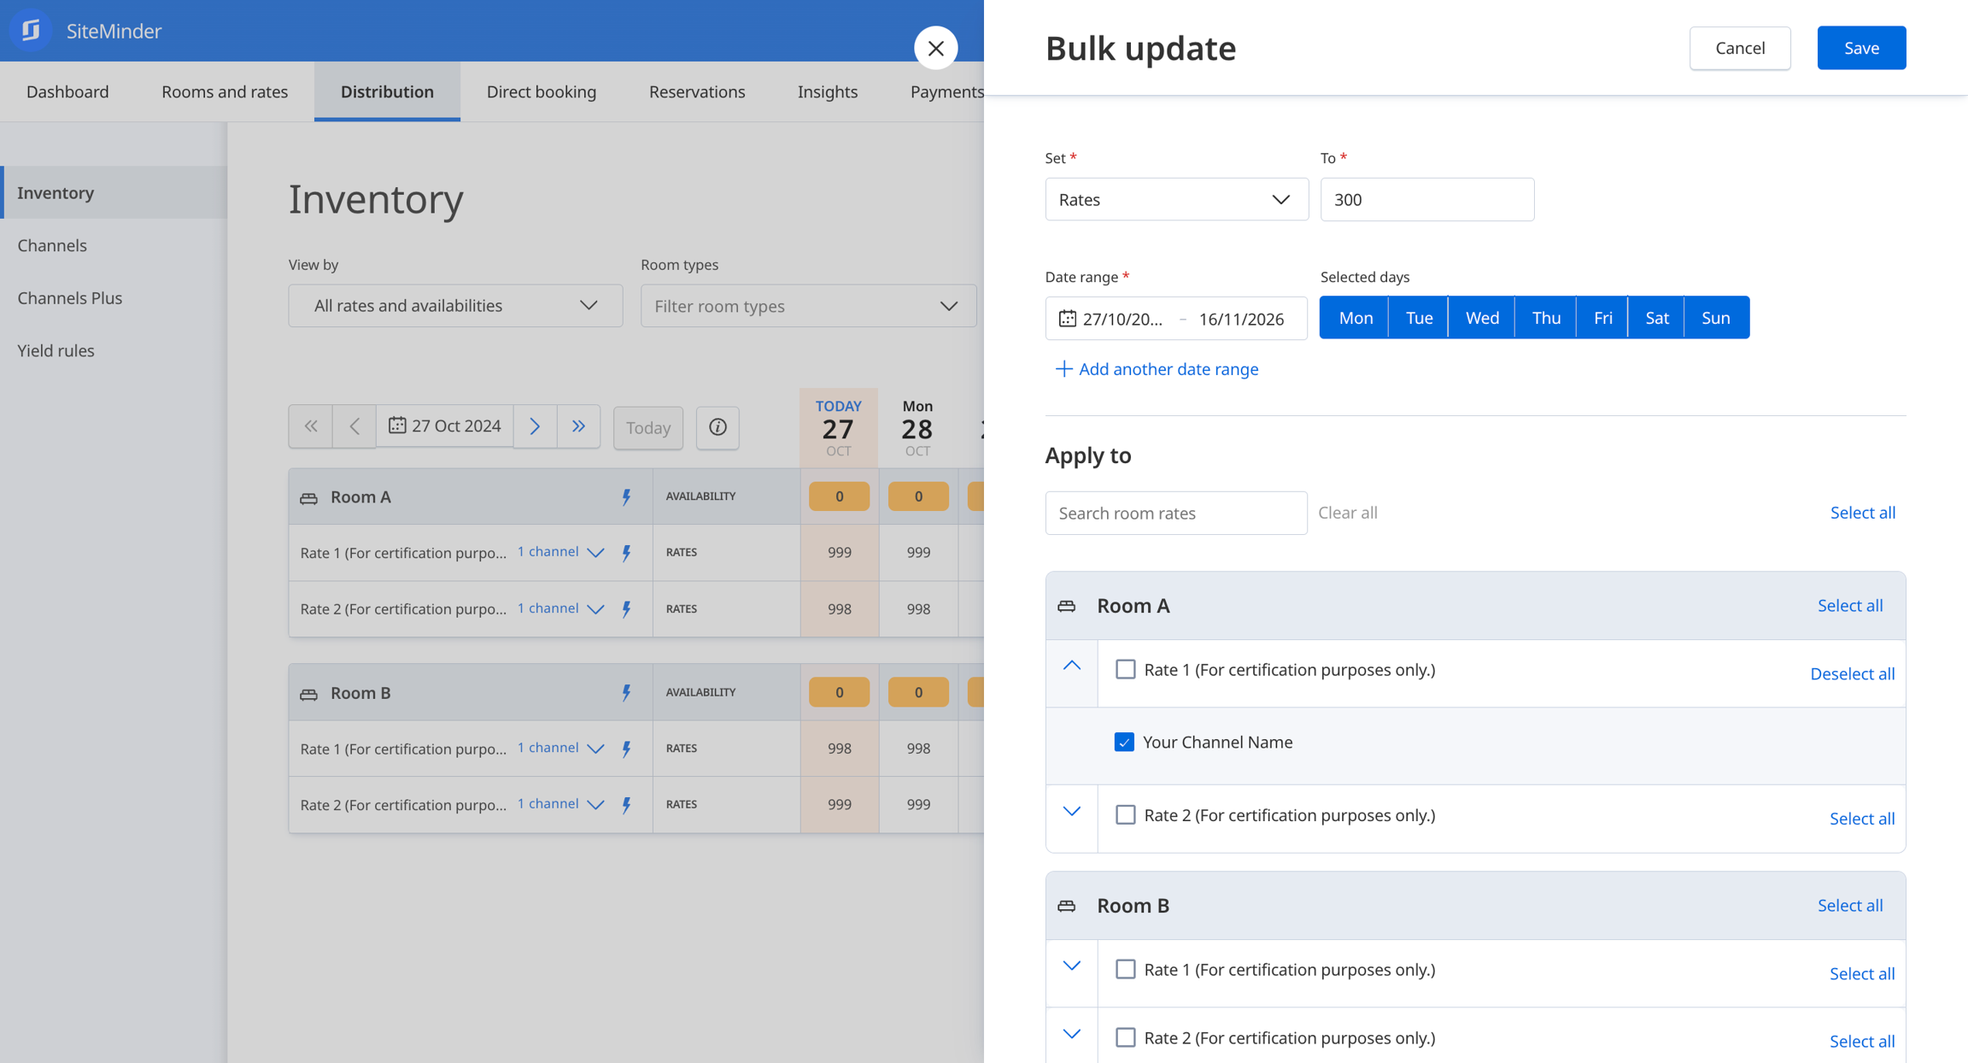Collapse Room A Rate 1 channel list
The image size is (1968, 1063).
point(1071,666)
